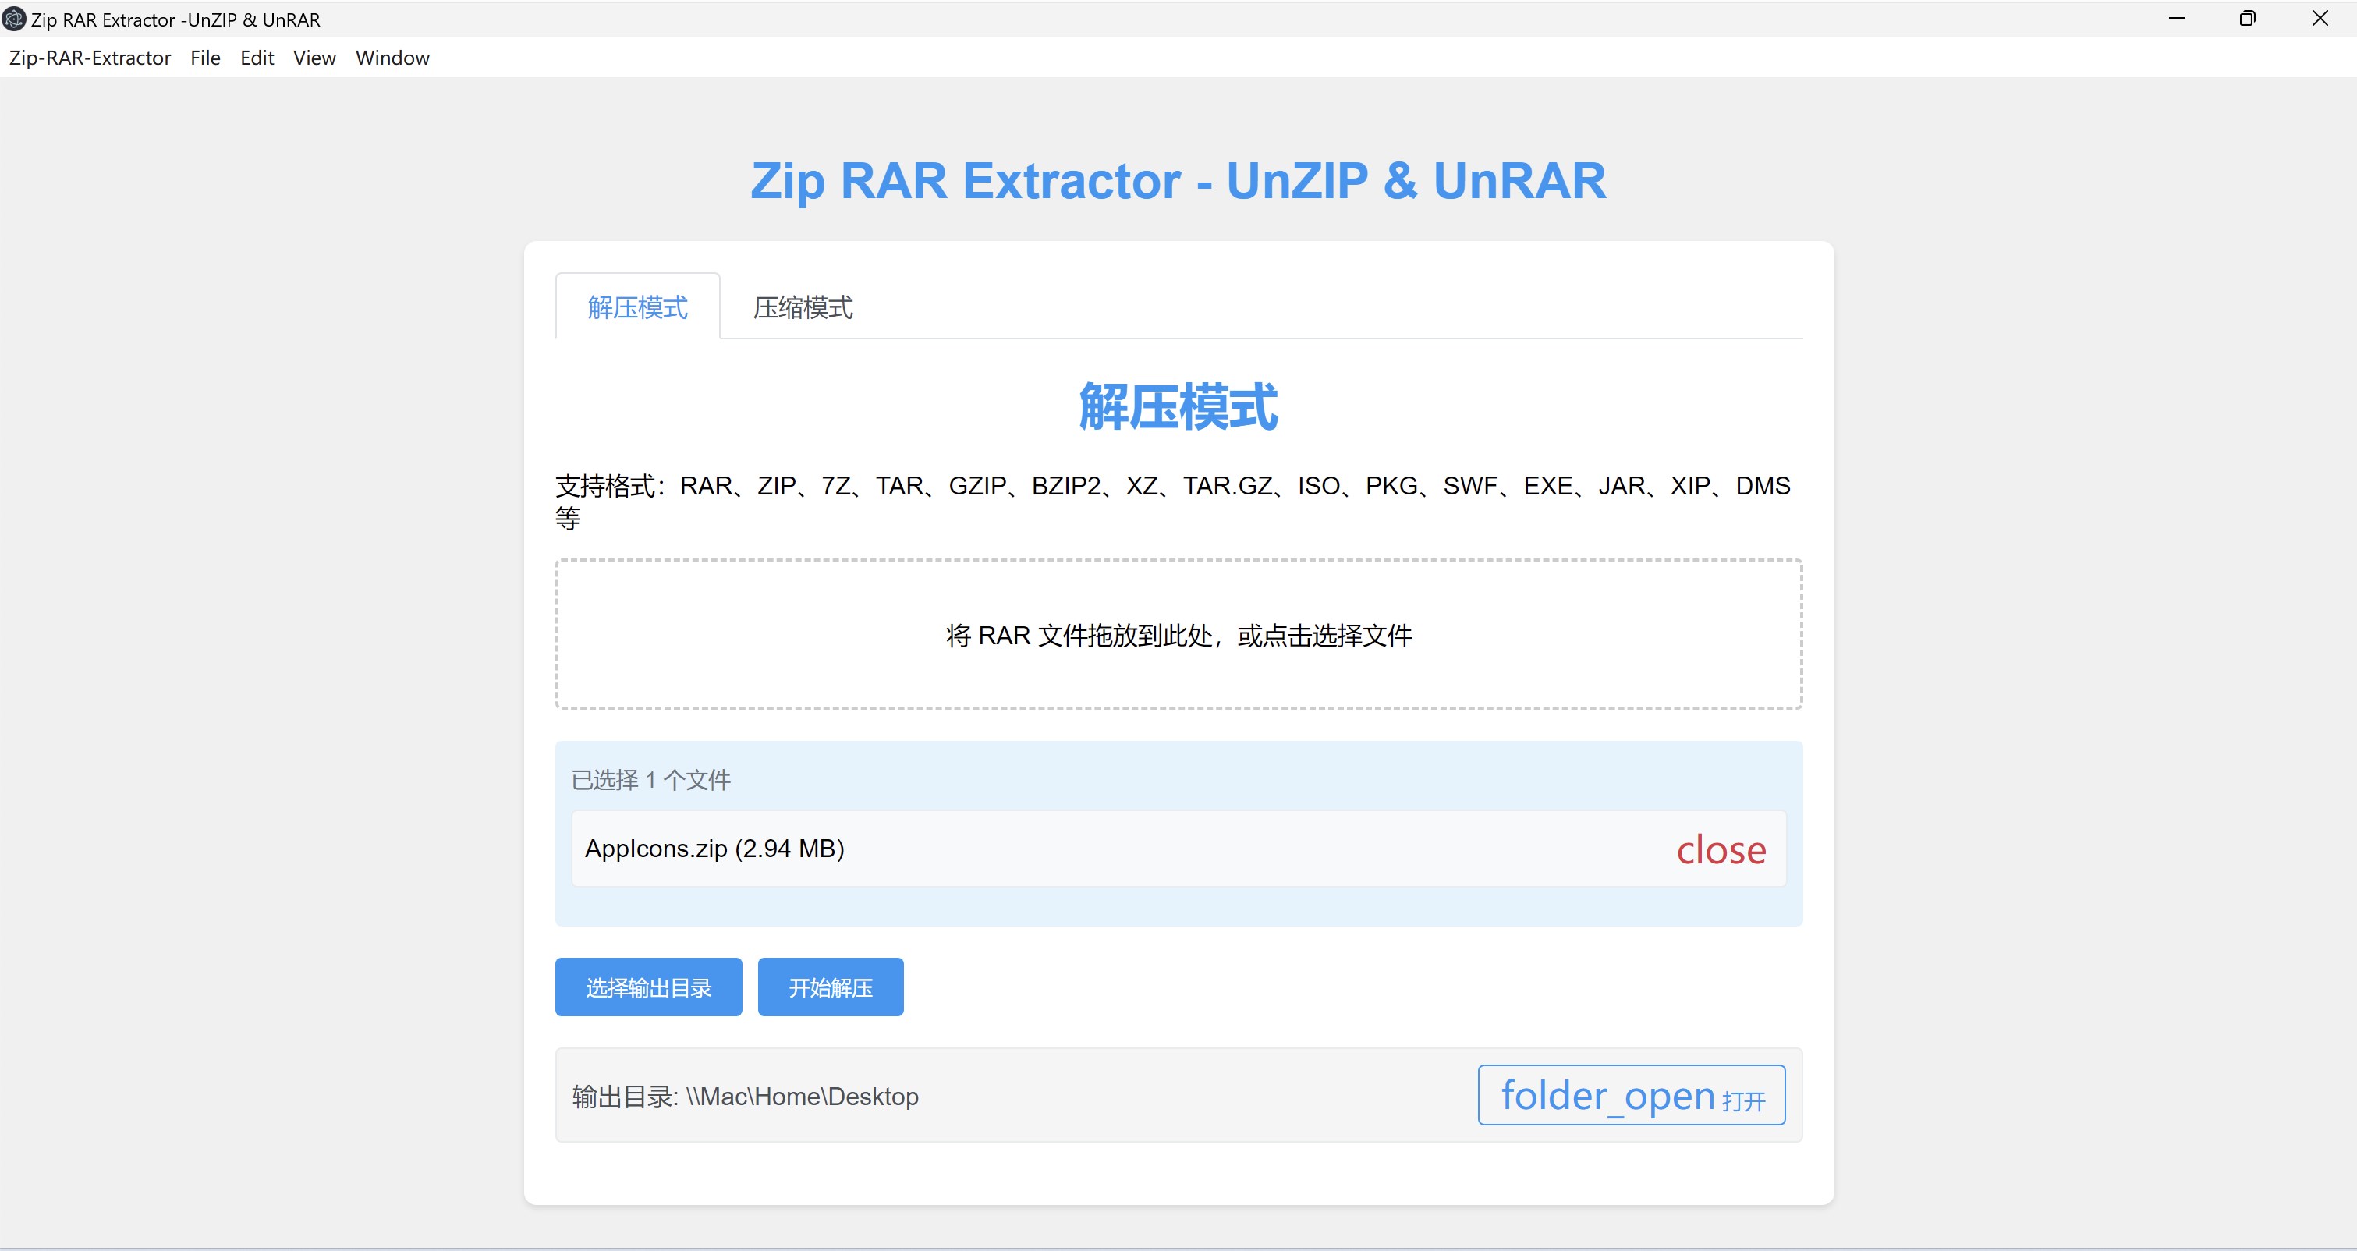Minimize the Zip RAR Extractor window
The width and height of the screenshot is (2357, 1251).
(2177, 18)
